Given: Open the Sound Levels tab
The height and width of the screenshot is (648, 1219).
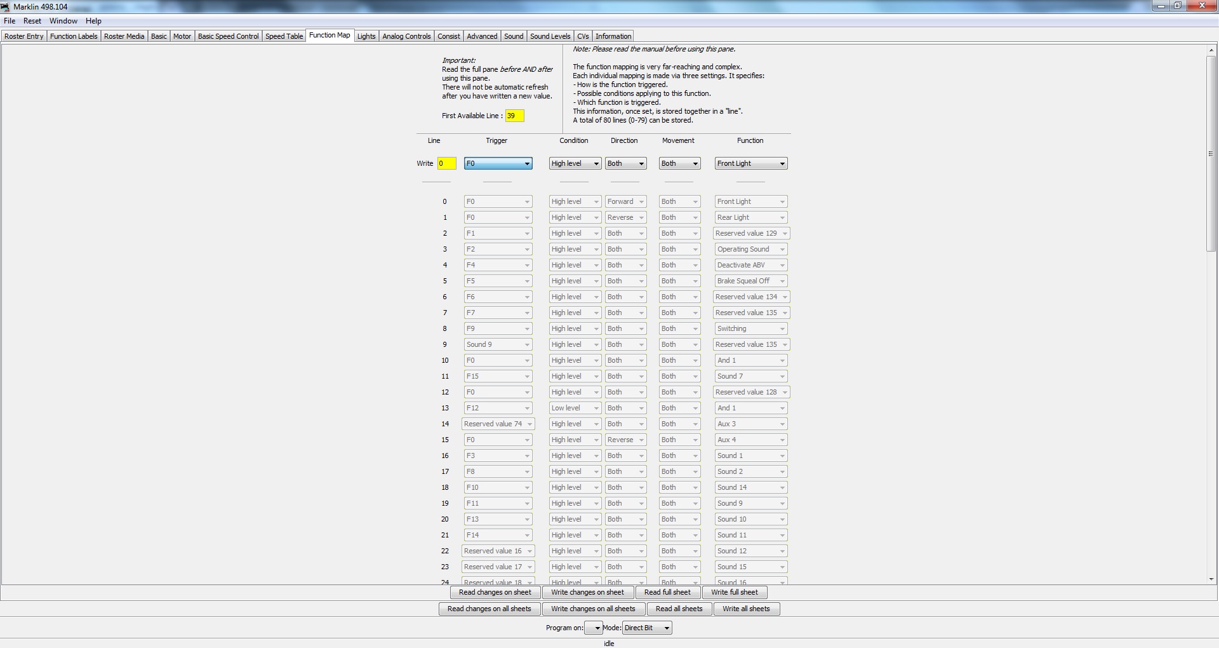Looking at the screenshot, I should coord(550,36).
